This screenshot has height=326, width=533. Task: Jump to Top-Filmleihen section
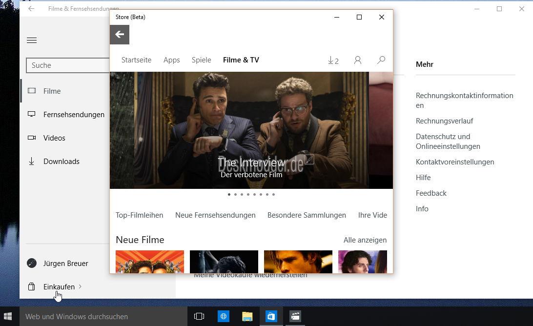tap(140, 215)
